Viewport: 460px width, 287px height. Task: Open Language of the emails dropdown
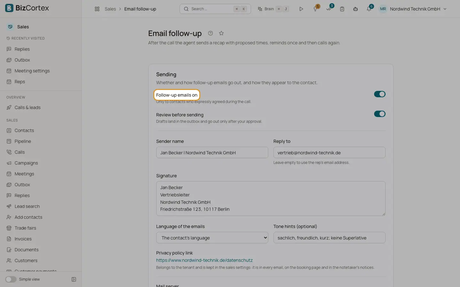212,238
